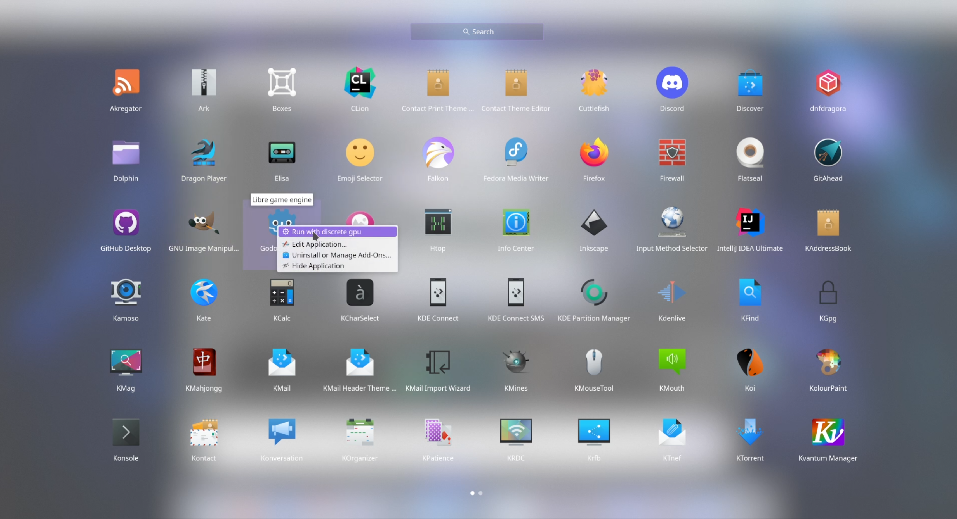Image resolution: width=957 pixels, height=519 pixels.
Task: Launch Kvantum Manager
Action: point(828,432)
